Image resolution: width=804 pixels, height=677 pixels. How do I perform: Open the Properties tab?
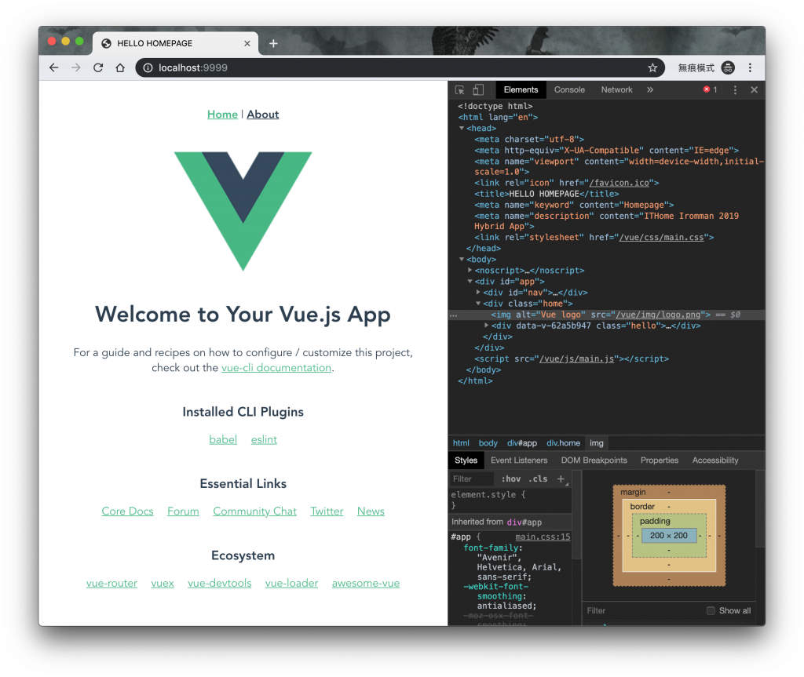(660, 460)
